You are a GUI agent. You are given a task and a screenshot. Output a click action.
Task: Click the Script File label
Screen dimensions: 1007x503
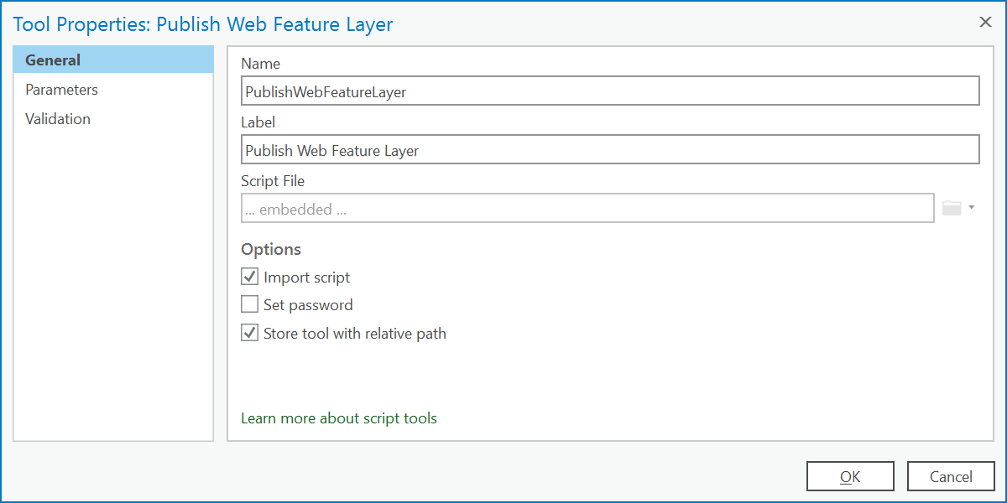coord(273,181)
